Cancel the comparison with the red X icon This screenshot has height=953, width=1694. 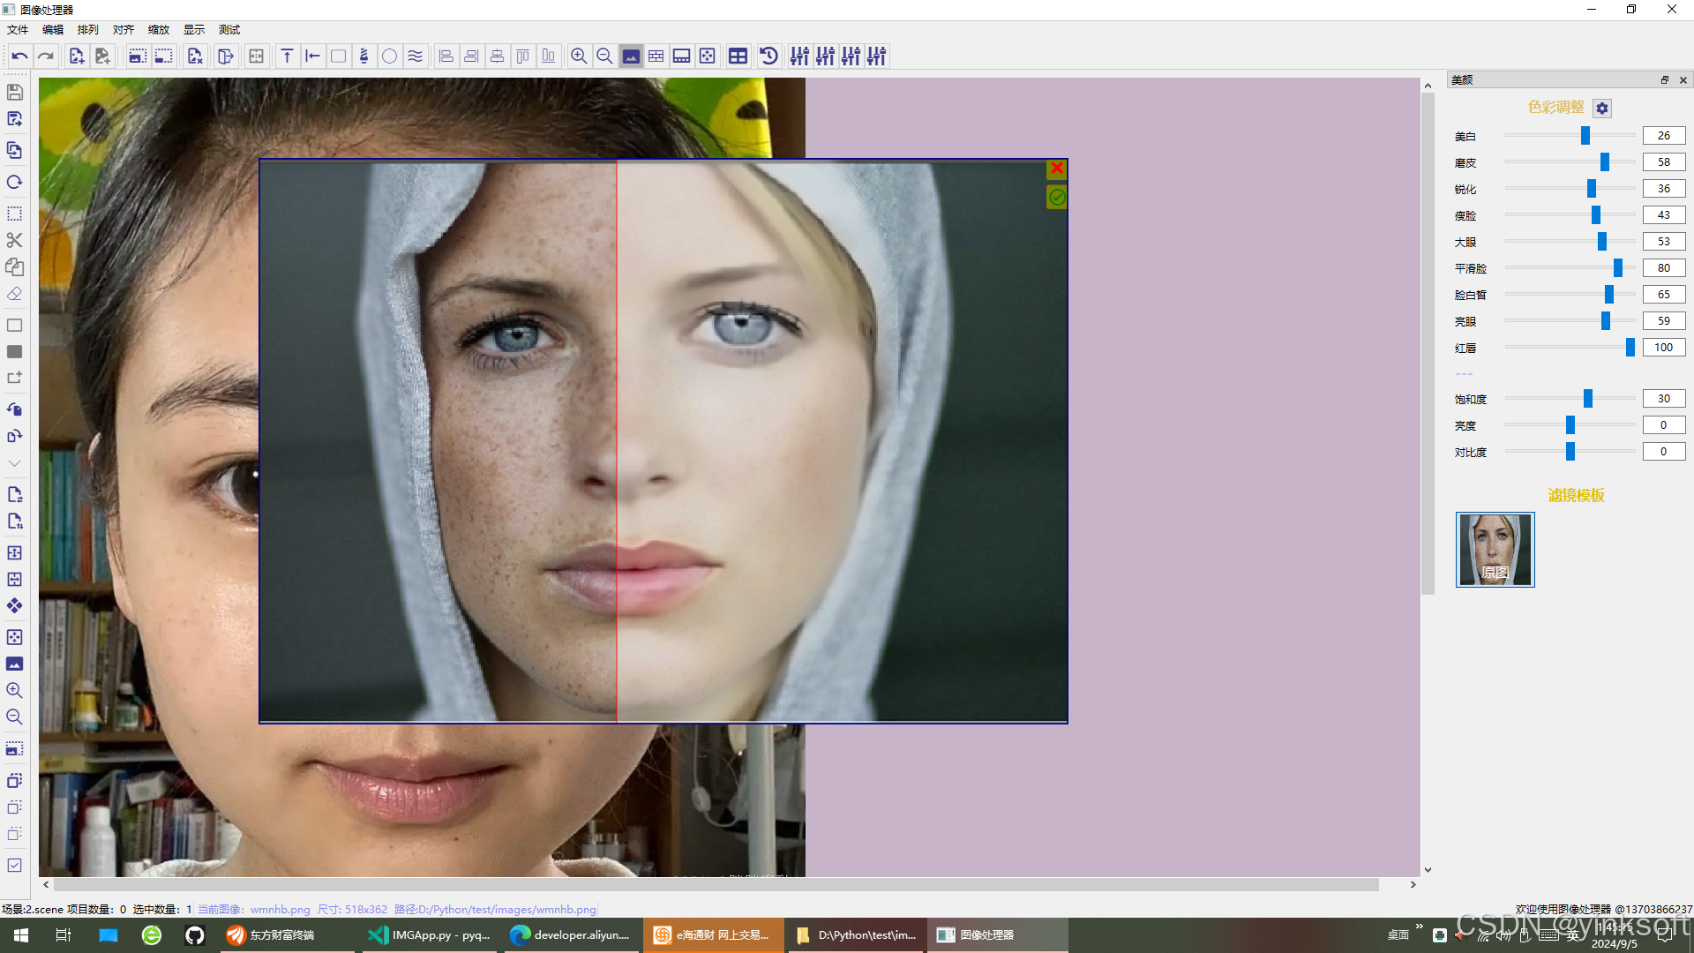click(1056, 169)
